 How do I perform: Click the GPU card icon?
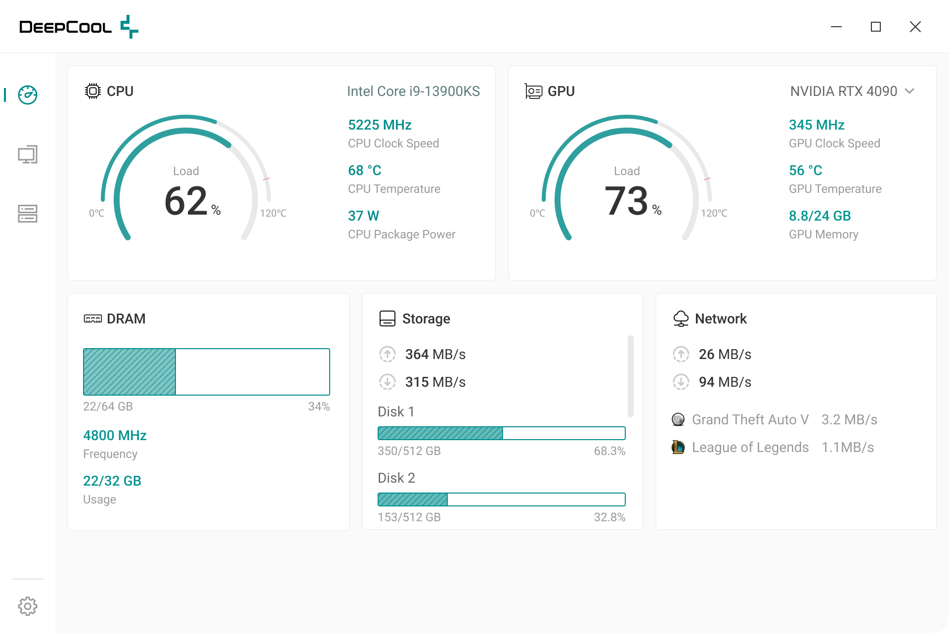click(x=533, y=91)
